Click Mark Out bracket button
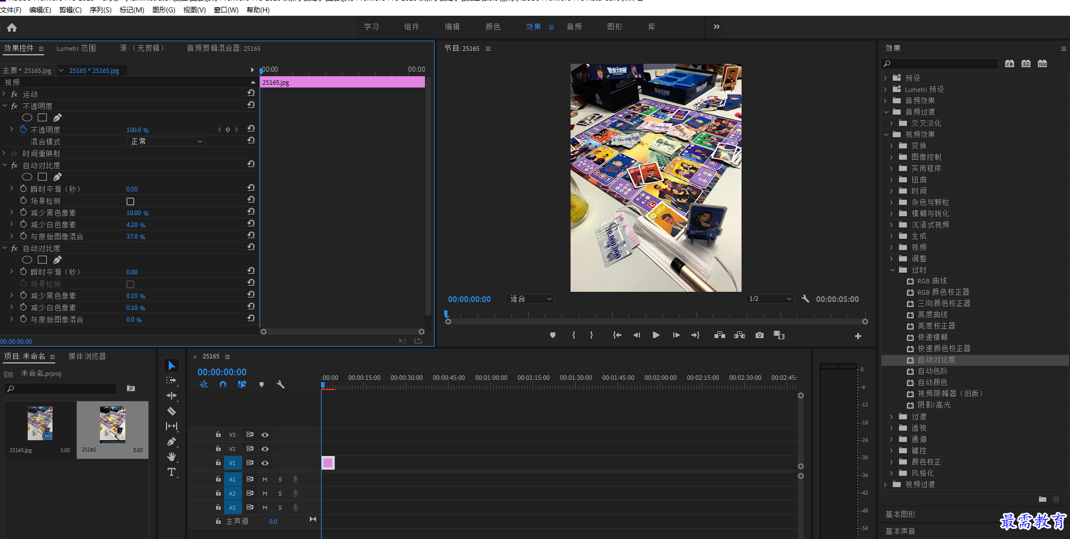 coord(591,335)
